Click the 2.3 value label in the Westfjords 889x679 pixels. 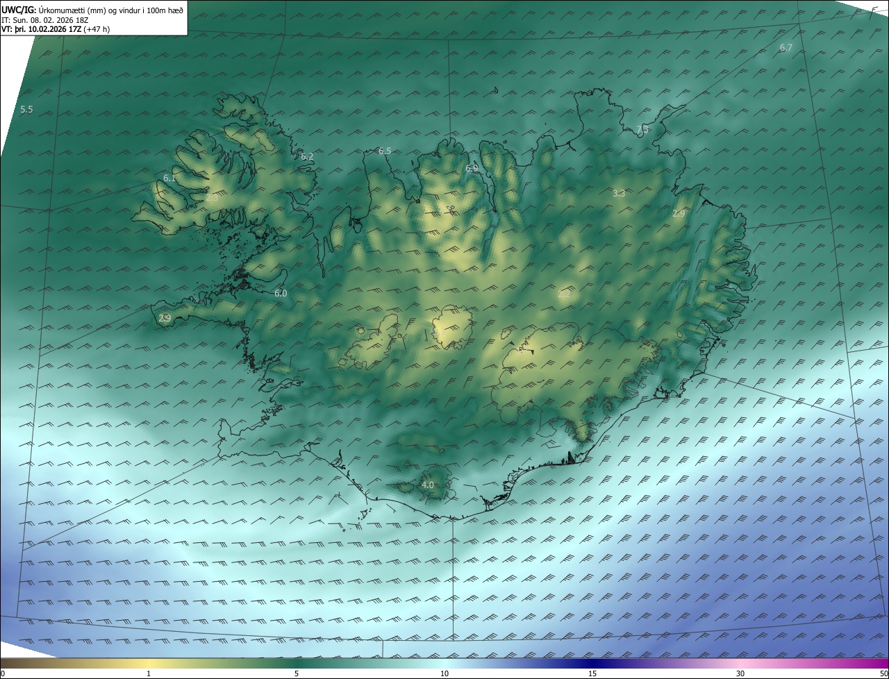(213, 198)
